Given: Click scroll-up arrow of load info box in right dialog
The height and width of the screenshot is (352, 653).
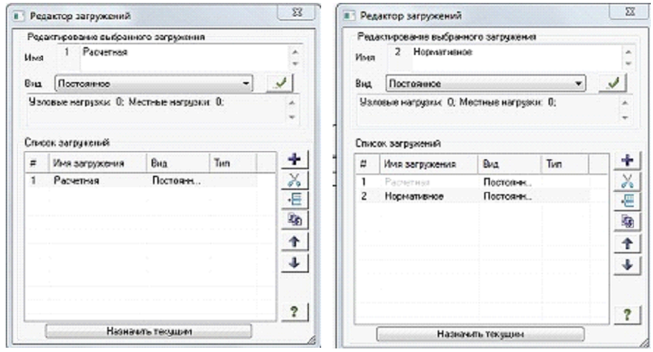Looking at the screenshot, I should (x=625, y=103).
